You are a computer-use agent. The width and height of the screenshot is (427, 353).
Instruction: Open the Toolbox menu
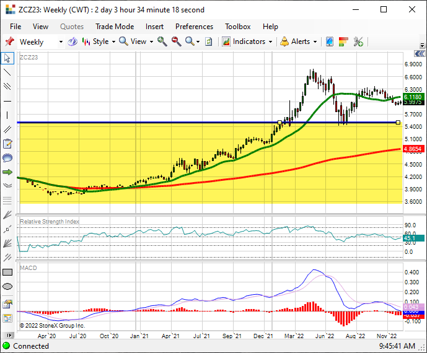click(238, 27)
